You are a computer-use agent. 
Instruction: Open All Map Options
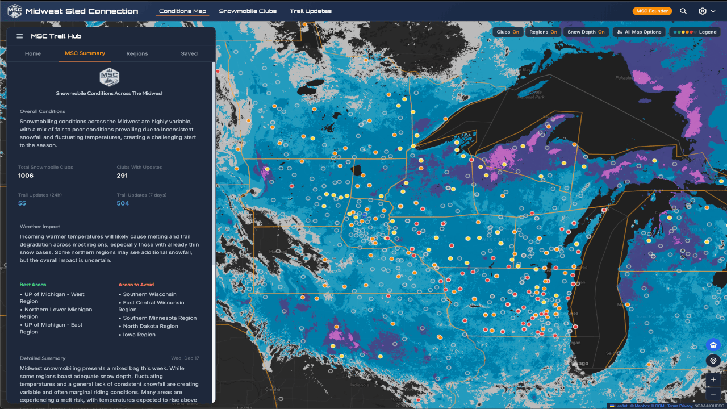point(639,32)
